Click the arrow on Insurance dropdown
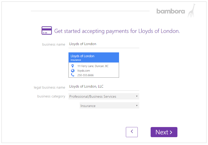The image size is (208, 145). coord(137,106)
